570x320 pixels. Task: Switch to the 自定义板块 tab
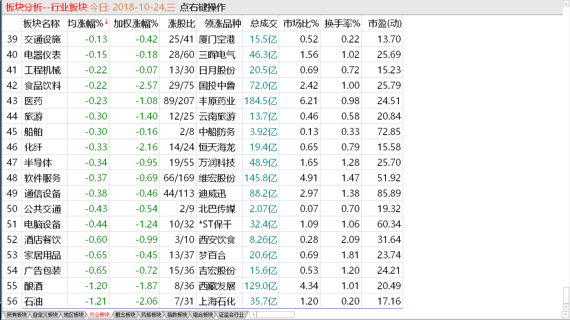45,315
